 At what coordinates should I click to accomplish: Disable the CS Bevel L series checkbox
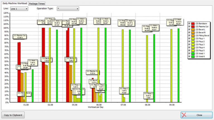tap(189, 29)
